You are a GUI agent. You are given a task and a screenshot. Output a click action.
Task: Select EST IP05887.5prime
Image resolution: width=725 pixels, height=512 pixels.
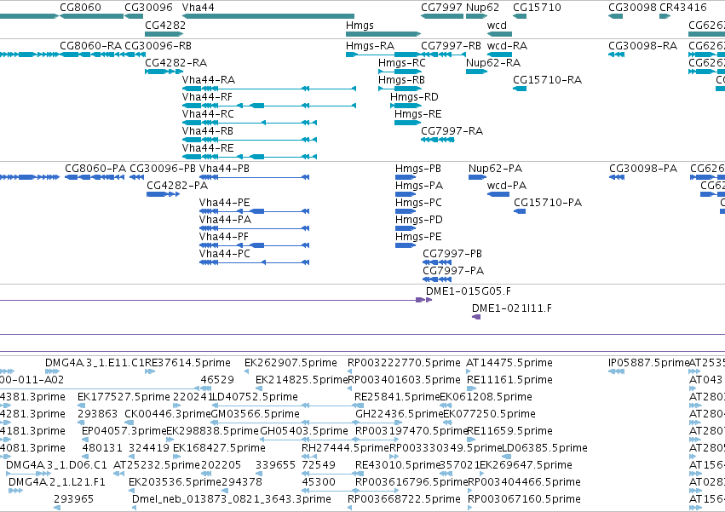click(648, 363)
